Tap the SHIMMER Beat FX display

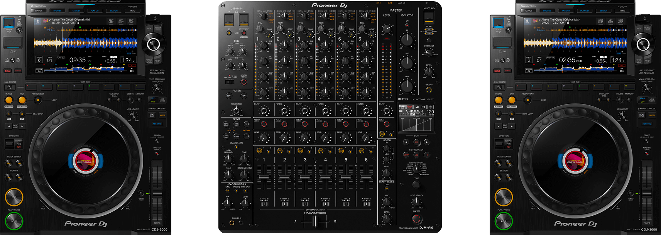(x=417, y=118)
